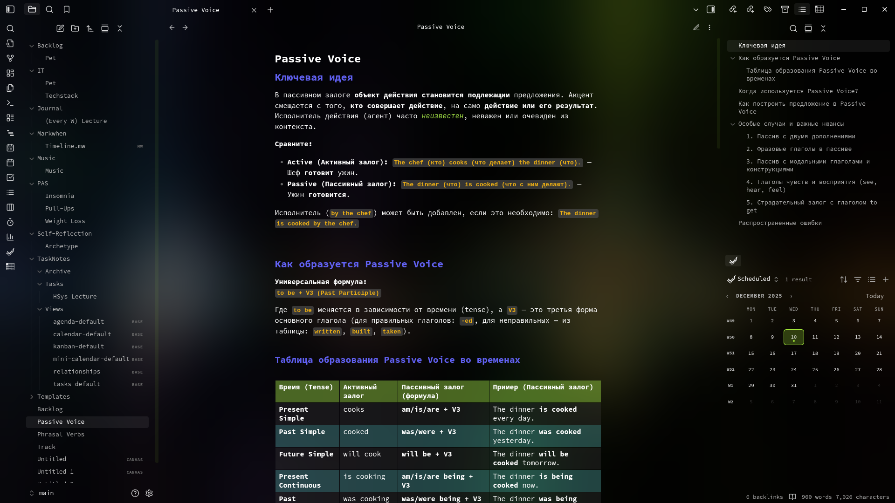Image resolution: width=895 pixels, height=503 pixels.
Task: Open the outline list tab in right sidebar
Action: 802,9
